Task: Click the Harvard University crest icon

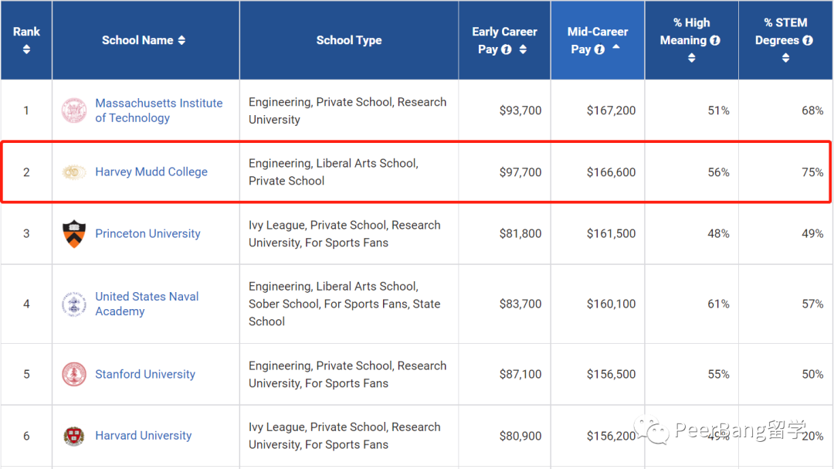Action: click(x=74, y=436)
